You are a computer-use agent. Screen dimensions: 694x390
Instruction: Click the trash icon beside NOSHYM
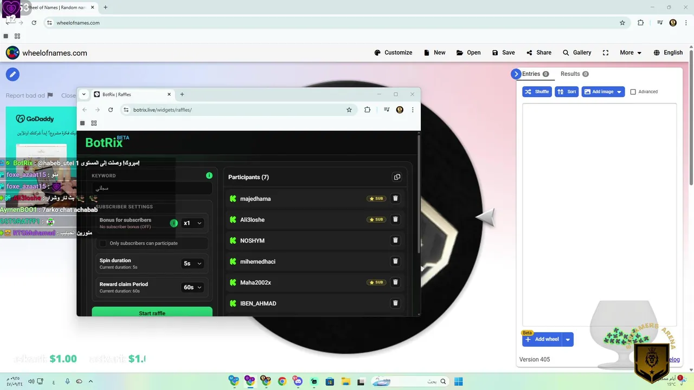[395, 240]
